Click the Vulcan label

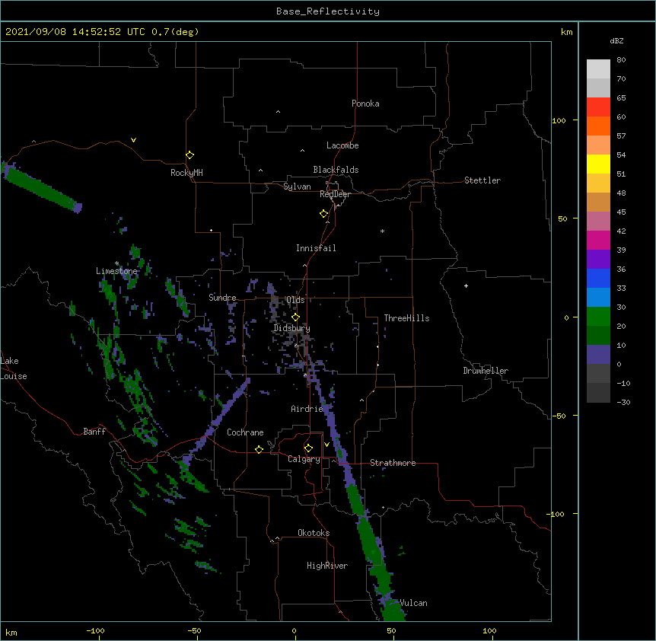[x=413, y=603]
